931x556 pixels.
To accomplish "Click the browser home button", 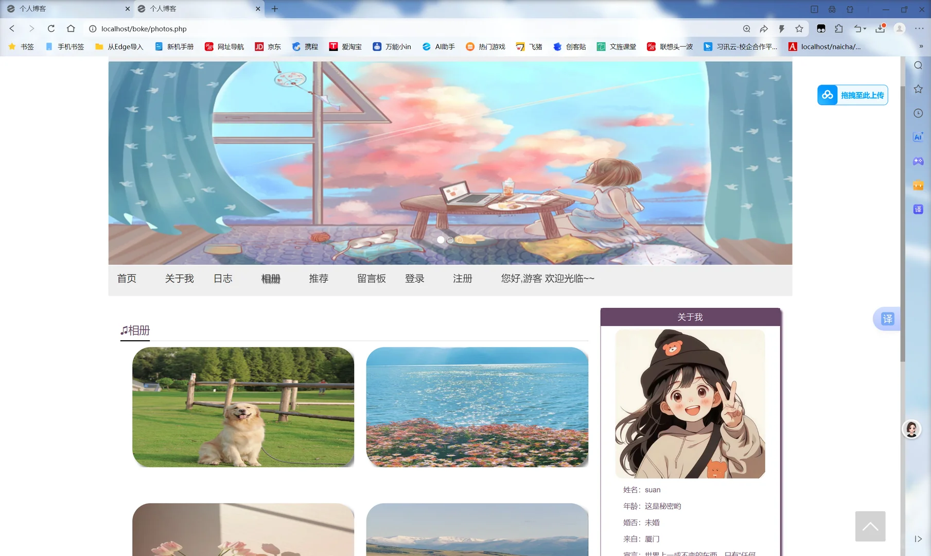I will (x=72, y=28).
